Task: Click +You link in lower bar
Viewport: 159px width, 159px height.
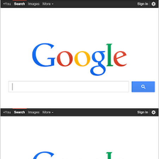Action: [7, 112]
